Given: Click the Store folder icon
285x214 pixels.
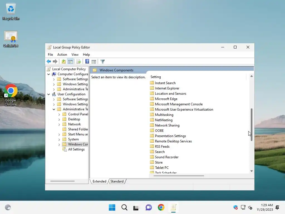Looking at the screenshot, I should 152,162.
